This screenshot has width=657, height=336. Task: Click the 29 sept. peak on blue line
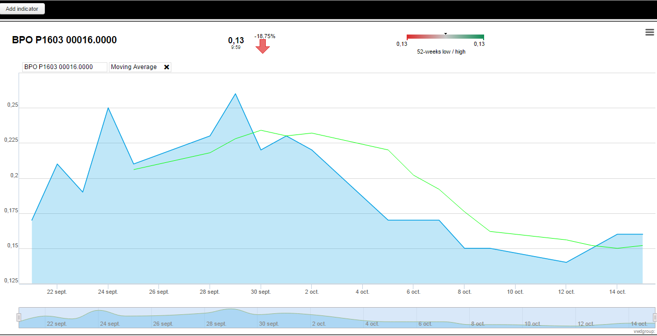[235, 94]
